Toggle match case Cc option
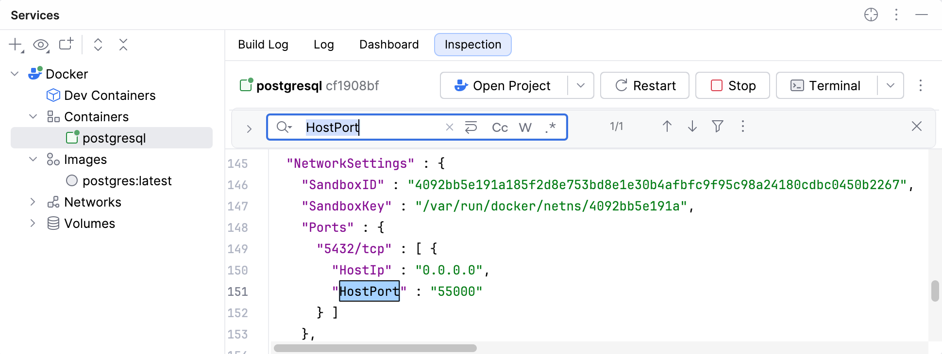The image size is (942, 354). tap(500, 128)
